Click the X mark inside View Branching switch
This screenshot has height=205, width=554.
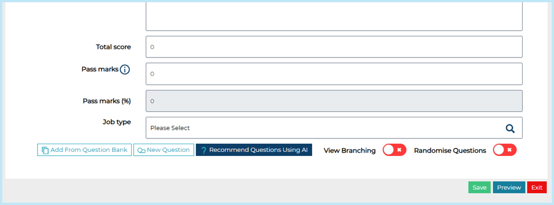399,150
